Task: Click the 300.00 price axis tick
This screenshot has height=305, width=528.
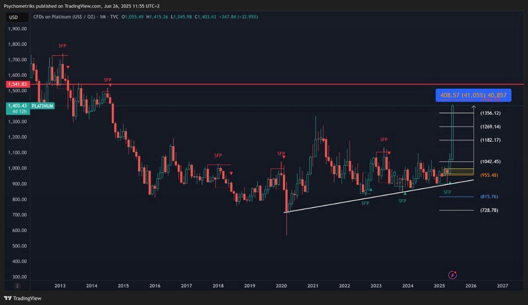Action: pos(19,277)
